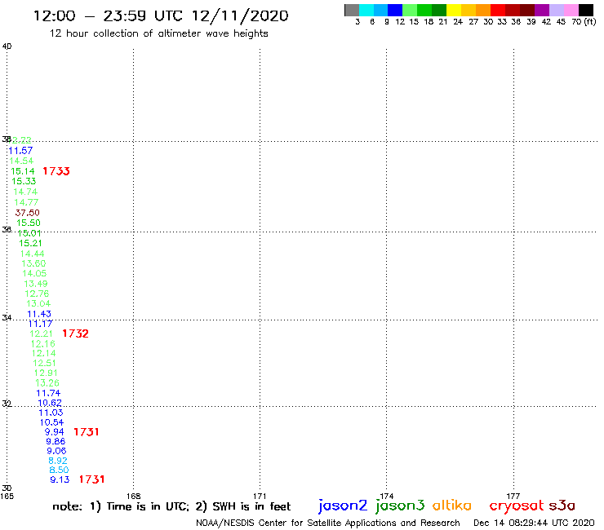The width and height of the screenshot is (604, 530).
Task: Click the red time stamp 1732
Action: [75, 333]
